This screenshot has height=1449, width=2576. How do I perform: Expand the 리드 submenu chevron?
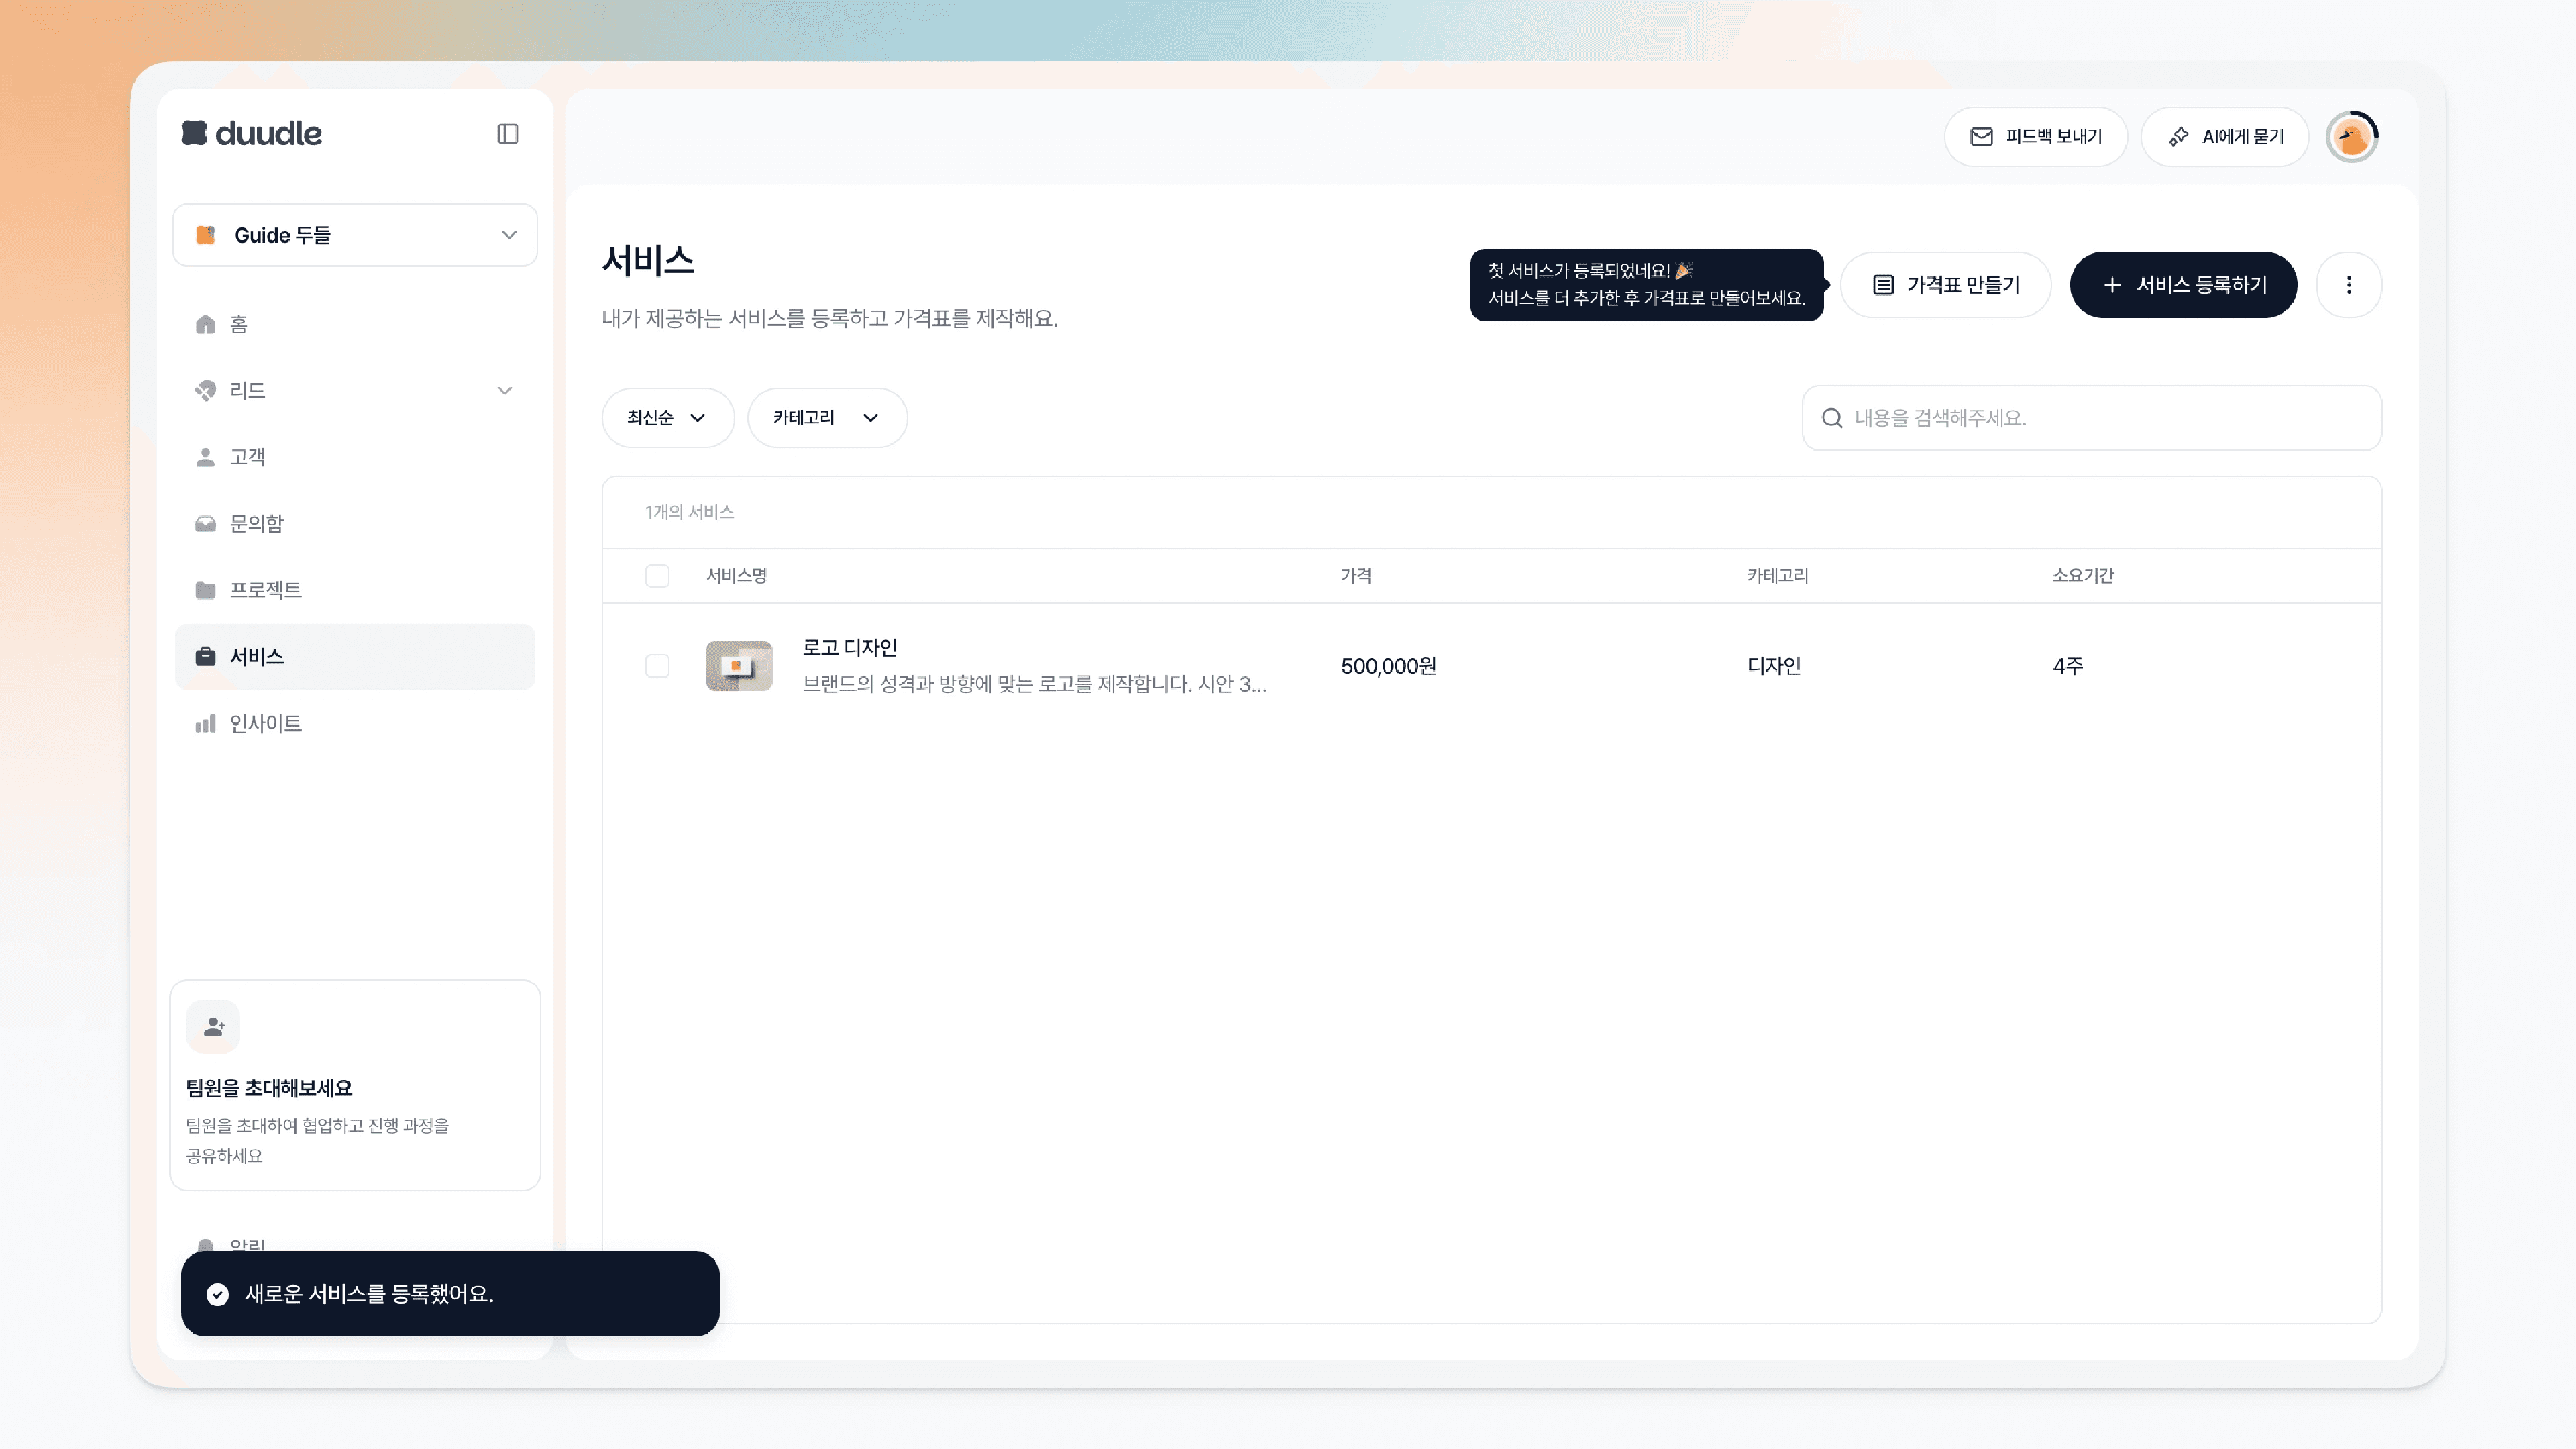tap(505, 391)
